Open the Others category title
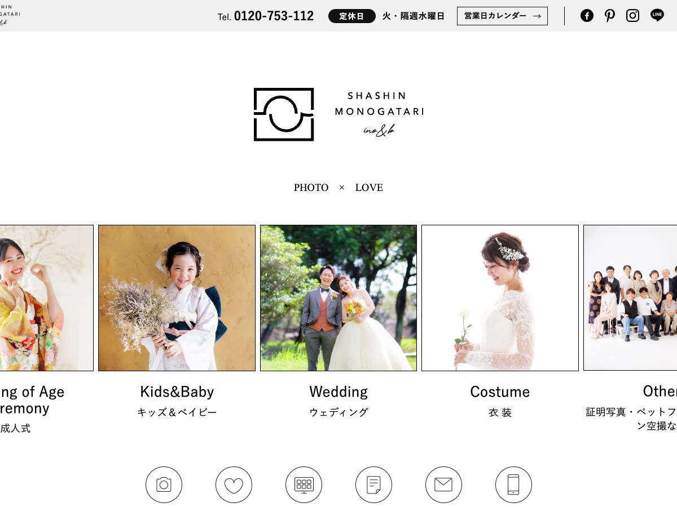 660,391
